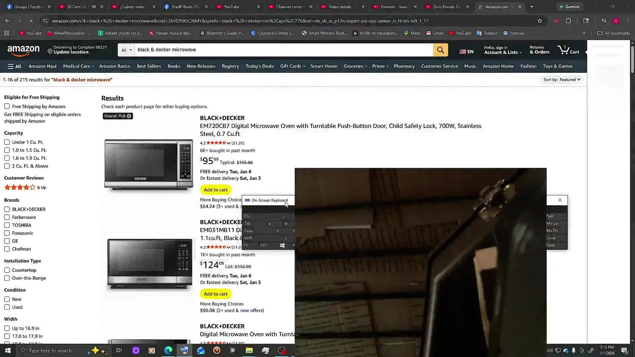The width and height of the screenshot is (635, 357).
Task: Expand the Gift Cards menu
Action: tap(293, 66)
